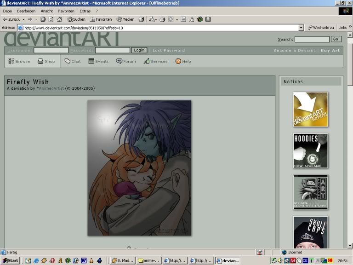
Task: Refresh the page with the reload icon
Action: point(51,19)
